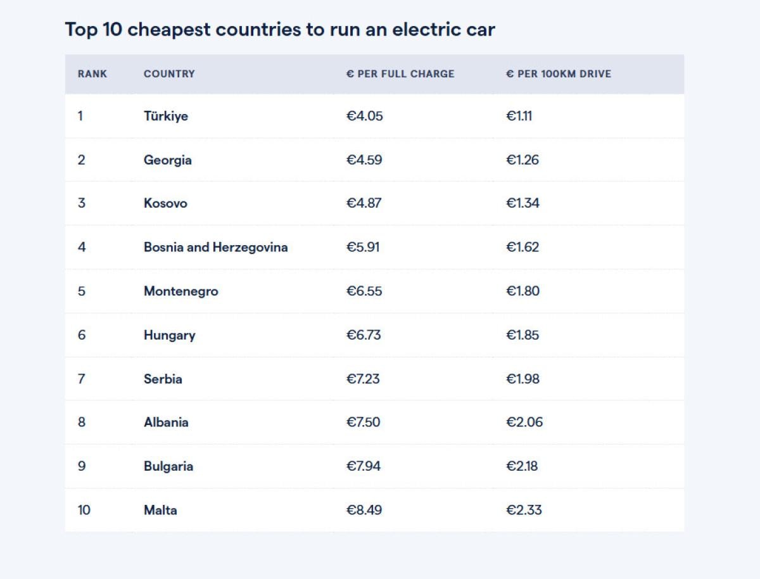The width and height of the screenshot is (760, 579).
Task: Select Serbia in the country column
Action: click(163, 379)
